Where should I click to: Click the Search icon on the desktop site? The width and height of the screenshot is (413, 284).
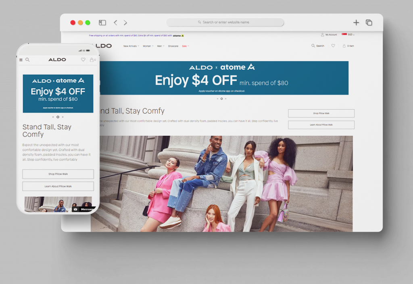(317, 46)
